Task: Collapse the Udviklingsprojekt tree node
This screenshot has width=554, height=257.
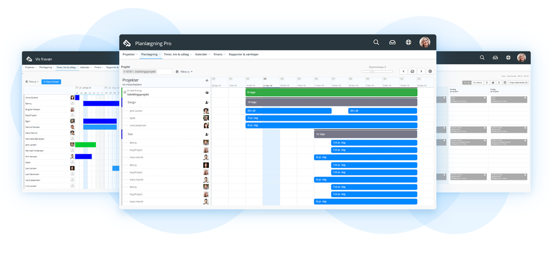Action: (125, 92)
